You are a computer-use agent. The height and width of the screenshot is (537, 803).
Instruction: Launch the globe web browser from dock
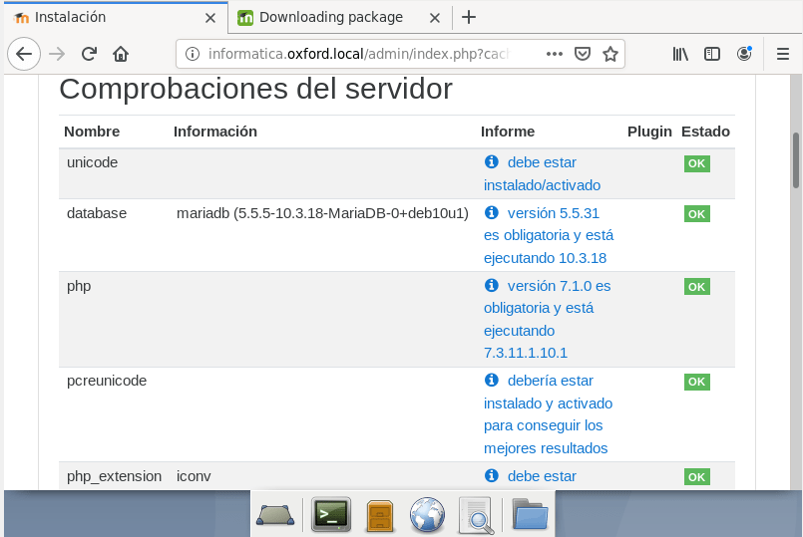(x=427, y=514)
